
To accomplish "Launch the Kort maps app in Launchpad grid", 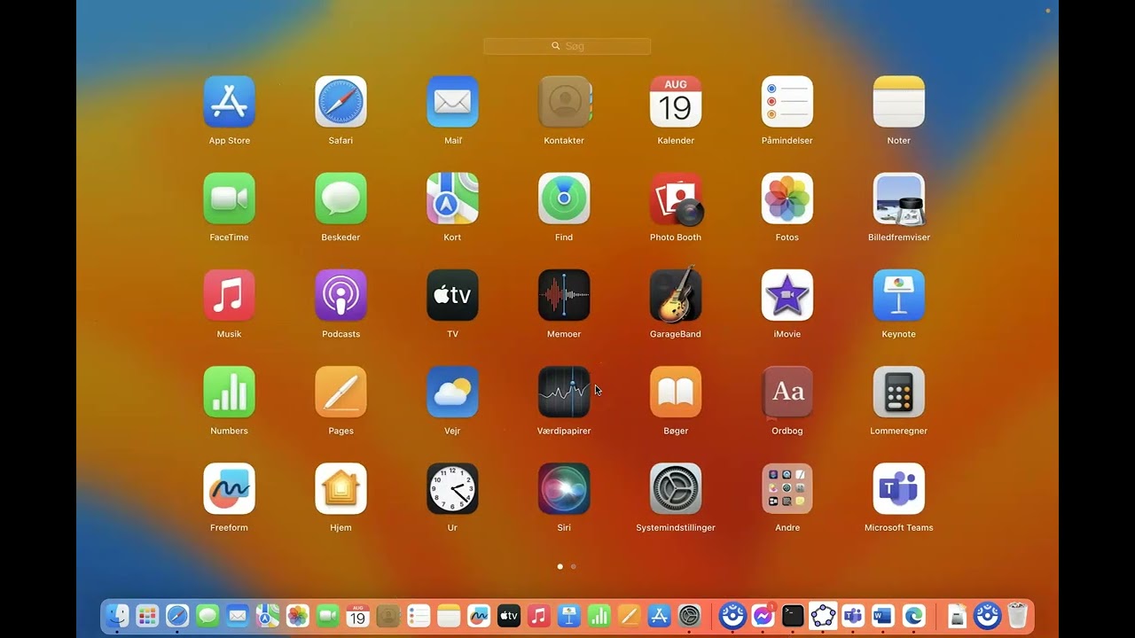I will coord(452,198).
